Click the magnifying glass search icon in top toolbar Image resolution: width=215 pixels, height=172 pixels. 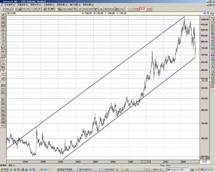click(x=11, y=9)
